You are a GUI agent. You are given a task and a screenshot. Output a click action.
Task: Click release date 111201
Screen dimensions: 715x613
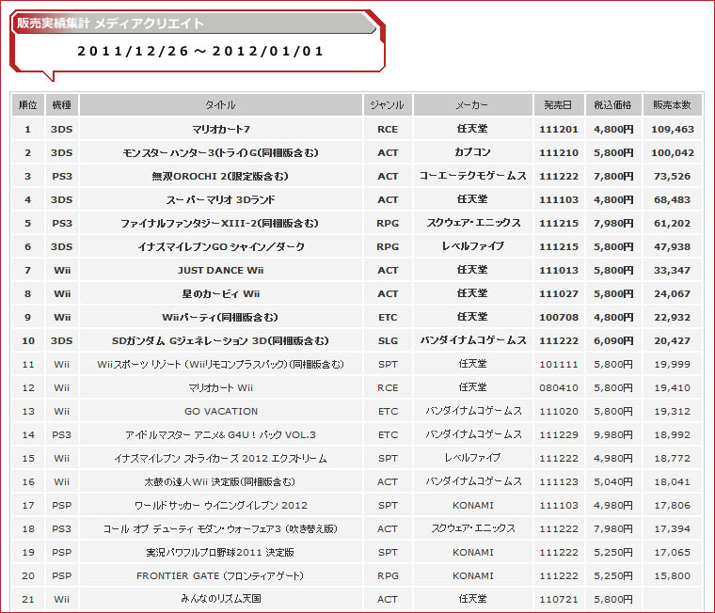pyautogui.click(x=559, y=130)
